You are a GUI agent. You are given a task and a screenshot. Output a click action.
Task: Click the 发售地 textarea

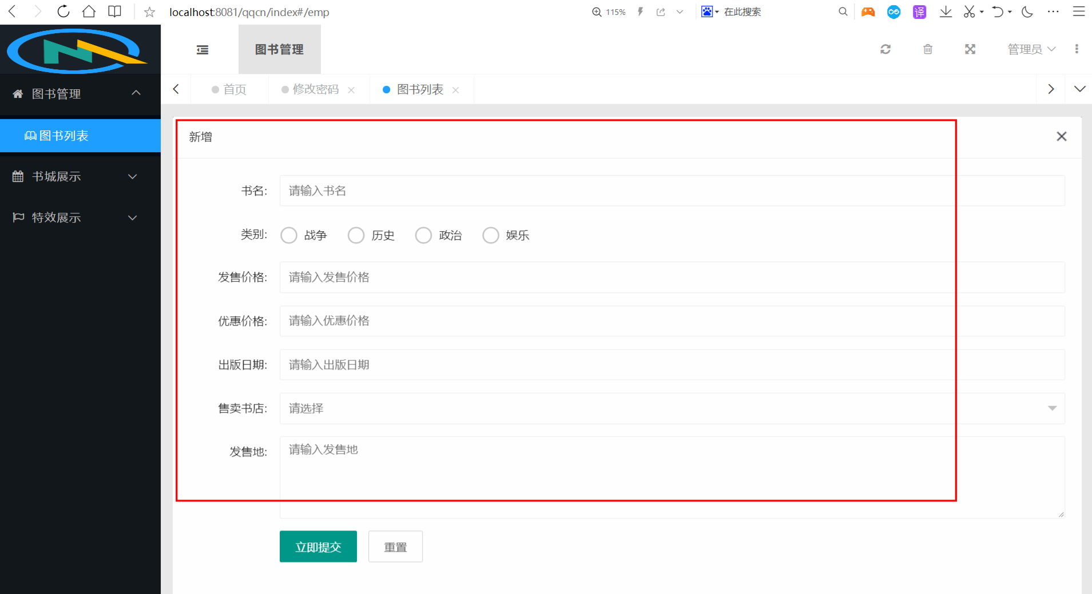click(x=672, y=477)
